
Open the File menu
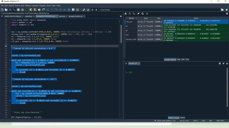(x=2, y=6)
